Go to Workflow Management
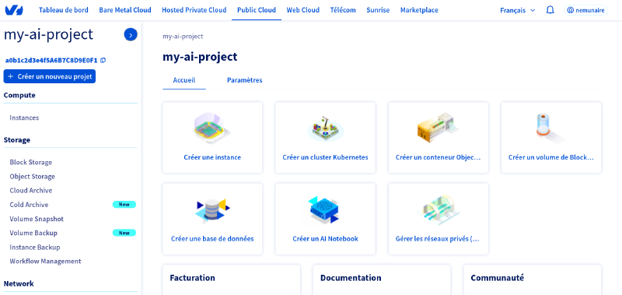The height and width of the screenshot is (295, 622). pyautogui.click(x=46, y=262)
